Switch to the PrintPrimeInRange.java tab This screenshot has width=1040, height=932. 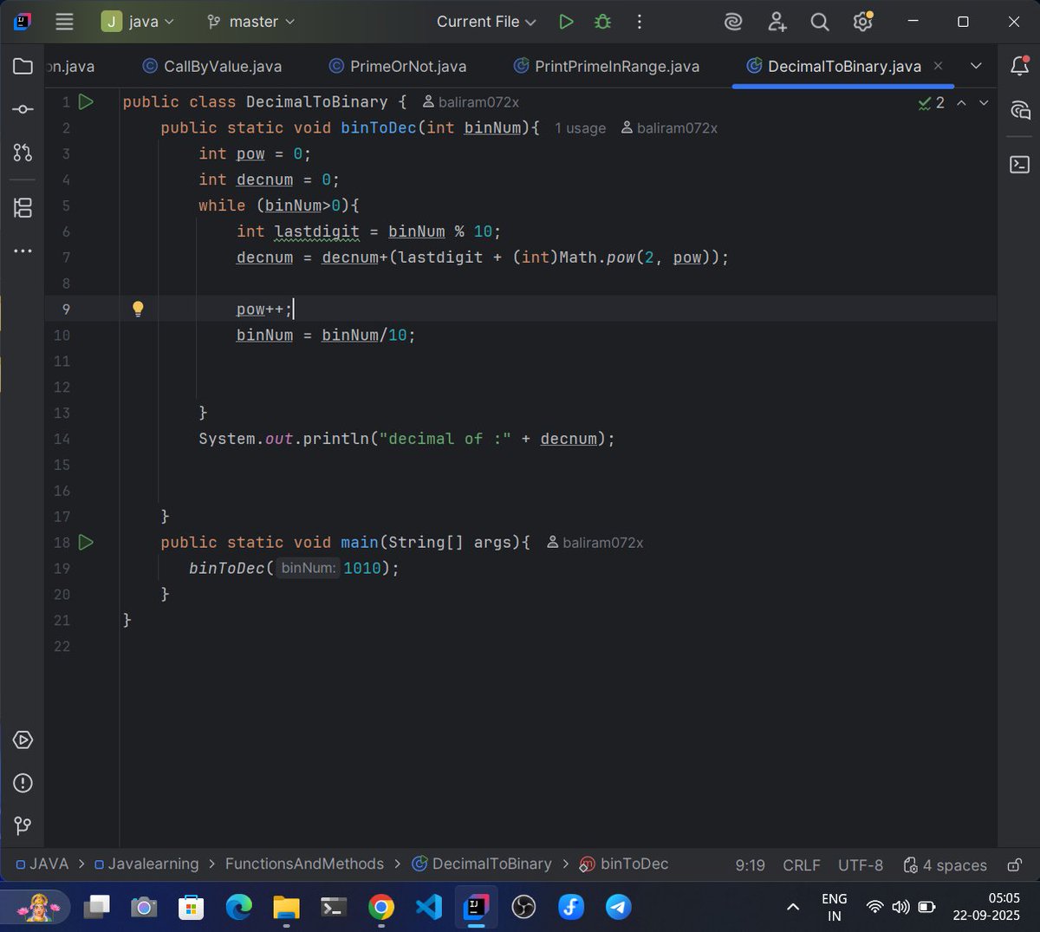(607, 67)
